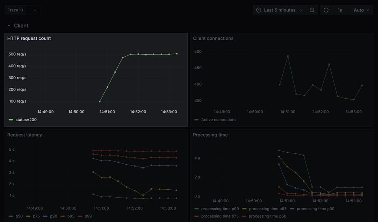Viewport: 378px width, 222px height.
Task: Click 14:49:00 label in Client connections chart
Action: pyautogui.click(x=222, y=112)
